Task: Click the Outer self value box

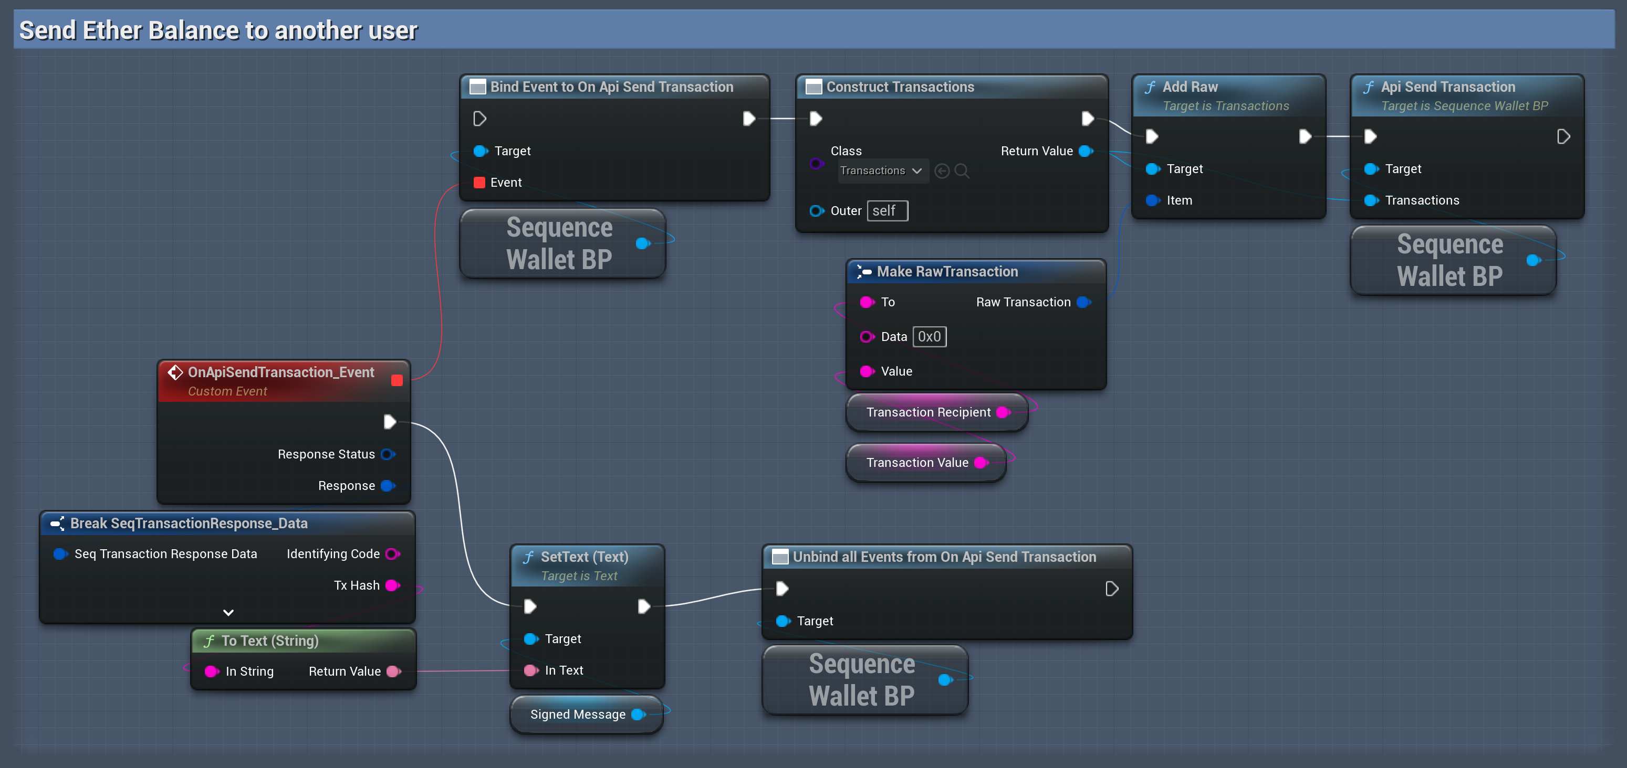Action: tap(888, 211)
